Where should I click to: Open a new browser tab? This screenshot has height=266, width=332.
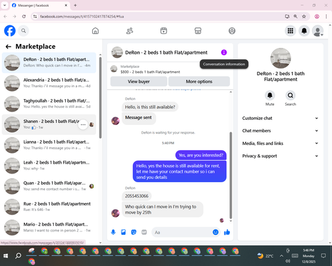[75, 5]
